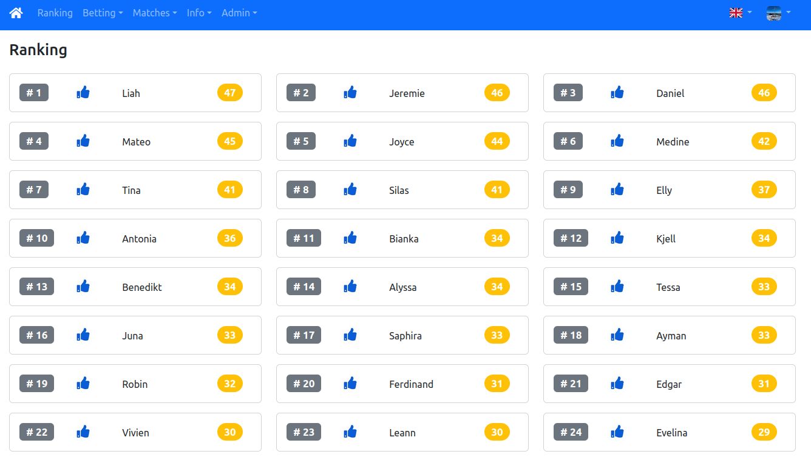The image size is (811, 460).
Task: Click thumbs-up icon next to Ayman
Action: [617, 335]
